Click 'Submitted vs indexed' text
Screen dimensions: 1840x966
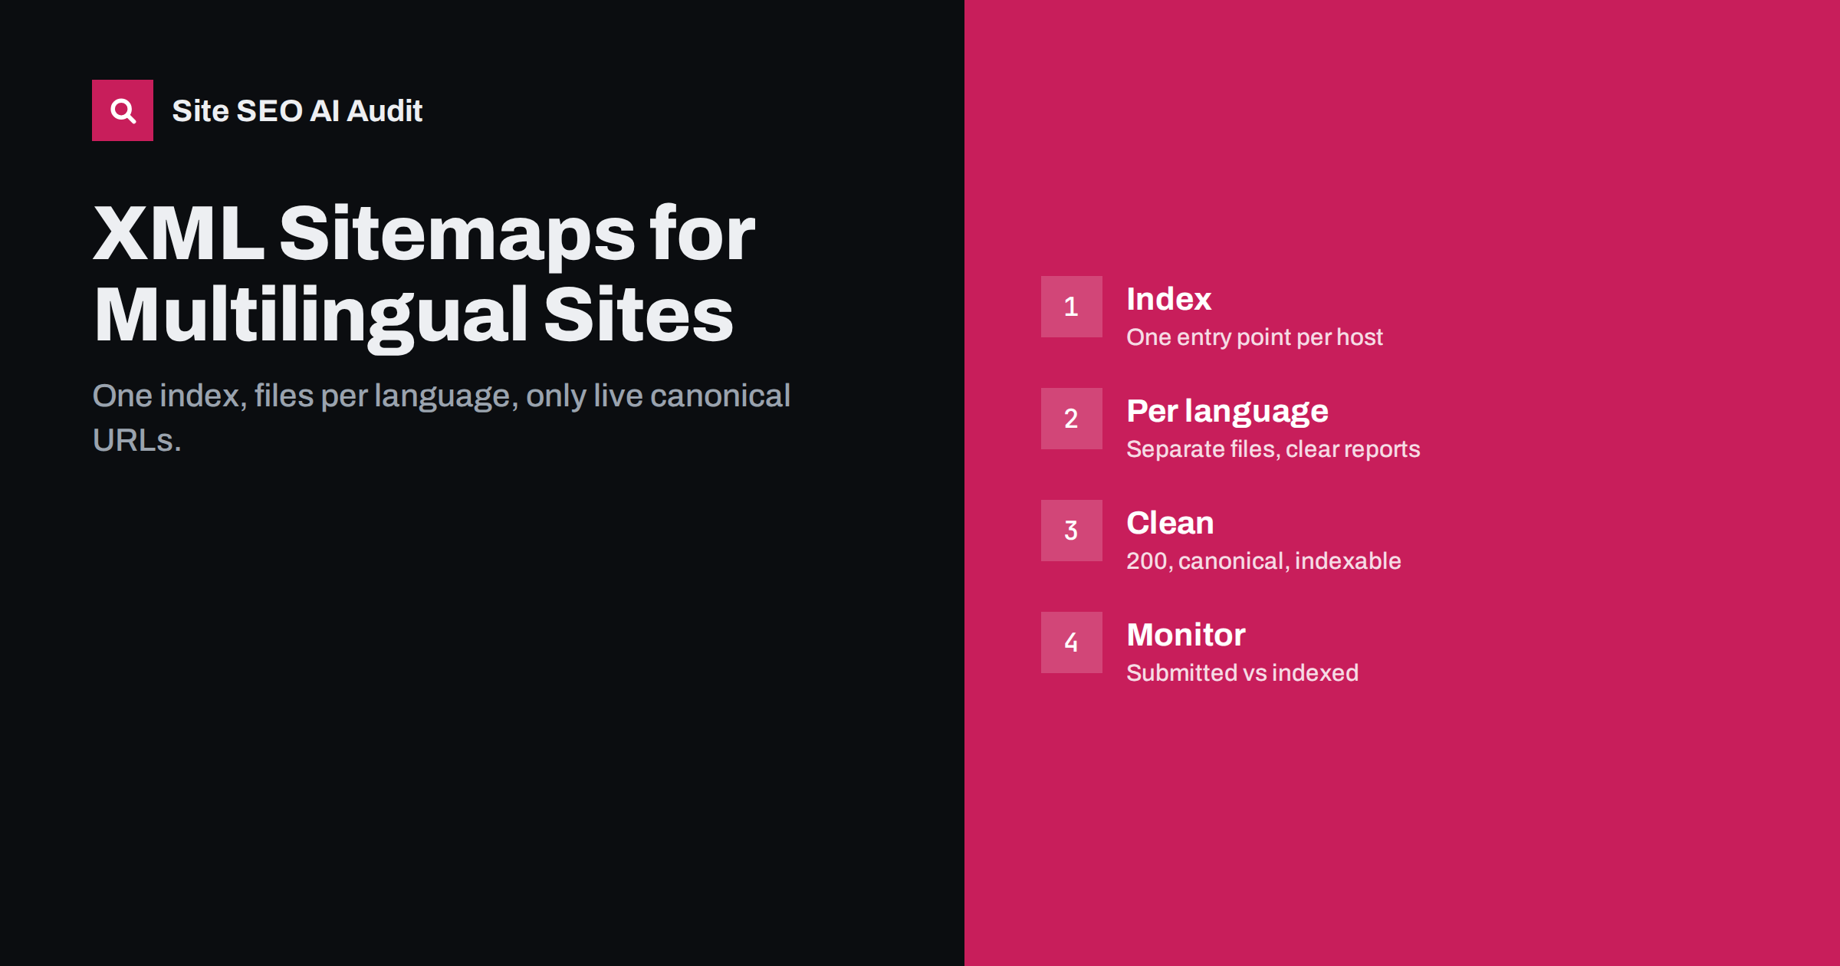pos(1242,673)
